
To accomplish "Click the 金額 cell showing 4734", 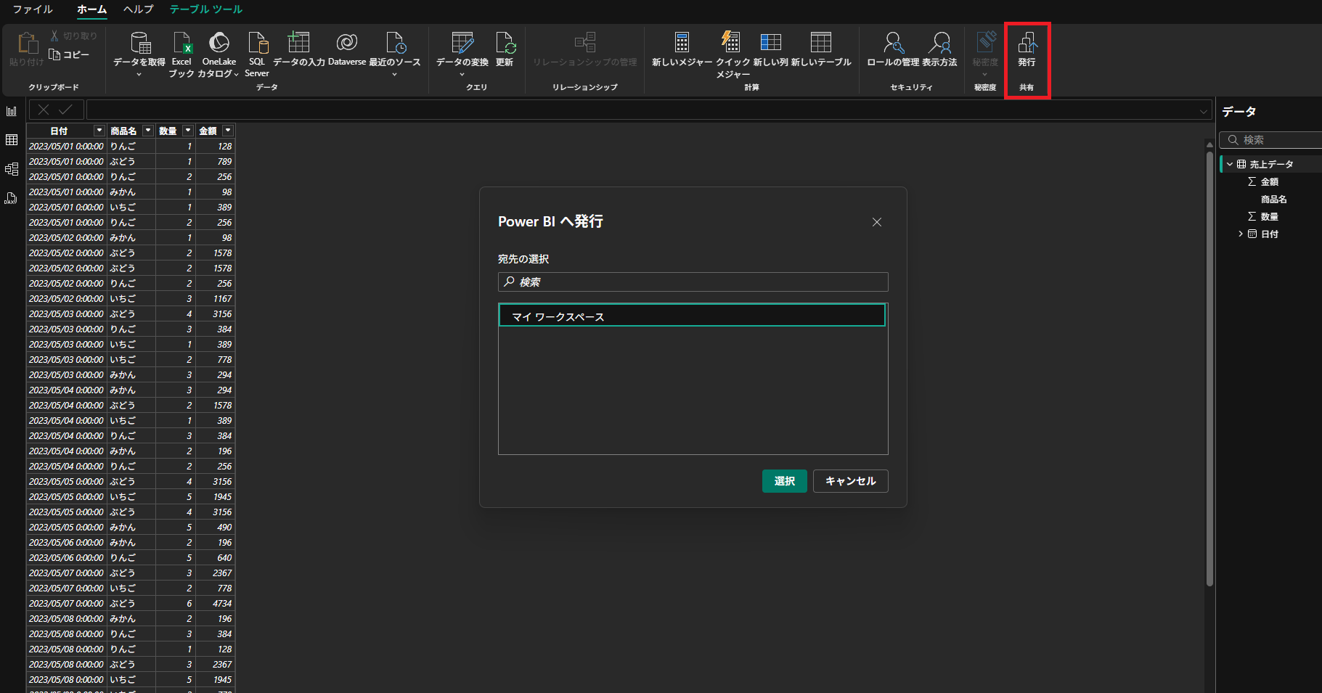I will 216,603.
